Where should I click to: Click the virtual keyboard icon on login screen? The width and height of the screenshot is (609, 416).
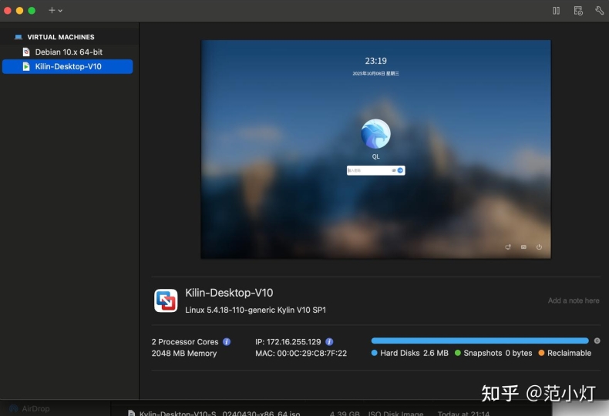(x=523, y=247)
